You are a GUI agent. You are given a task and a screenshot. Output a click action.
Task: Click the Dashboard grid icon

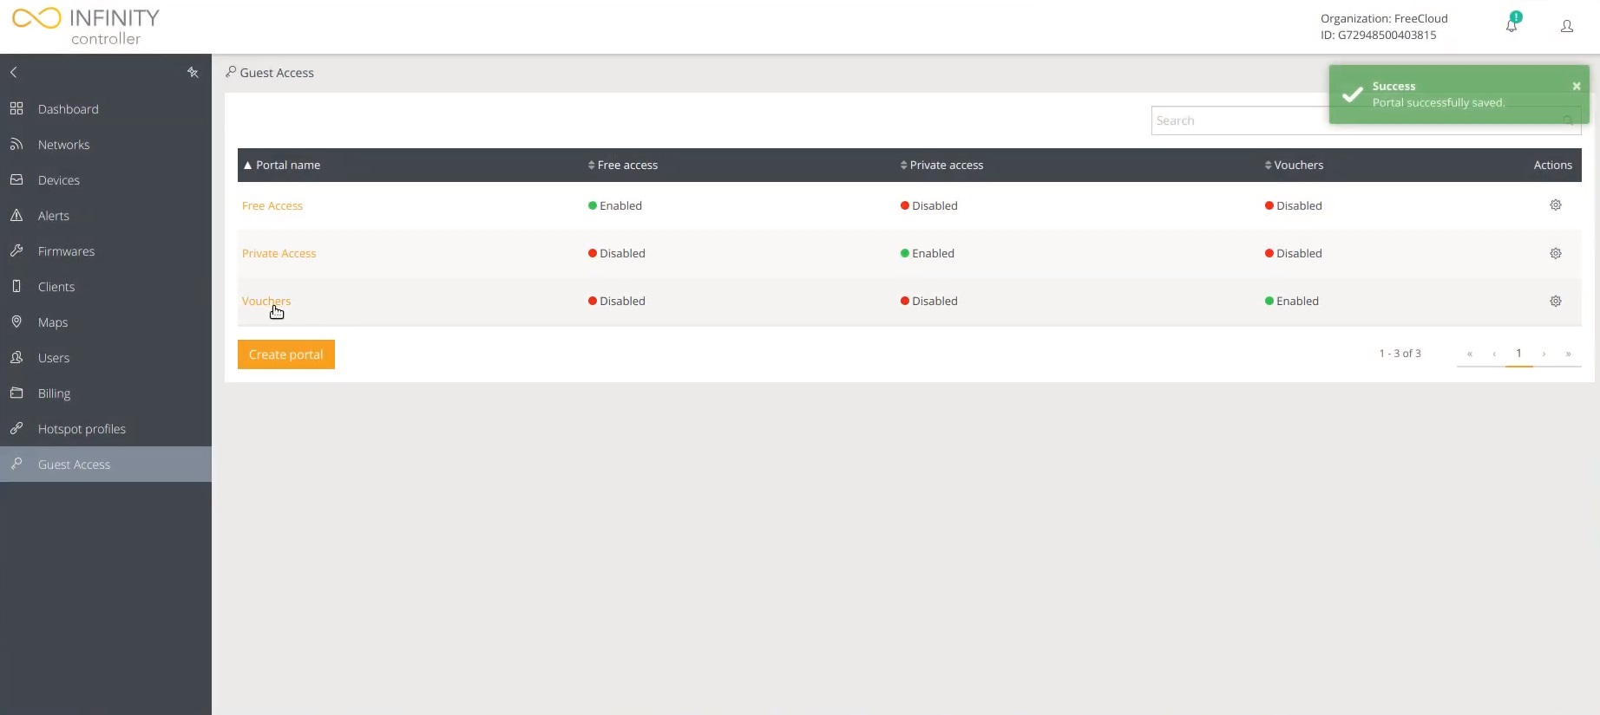(x=16, y=108)
